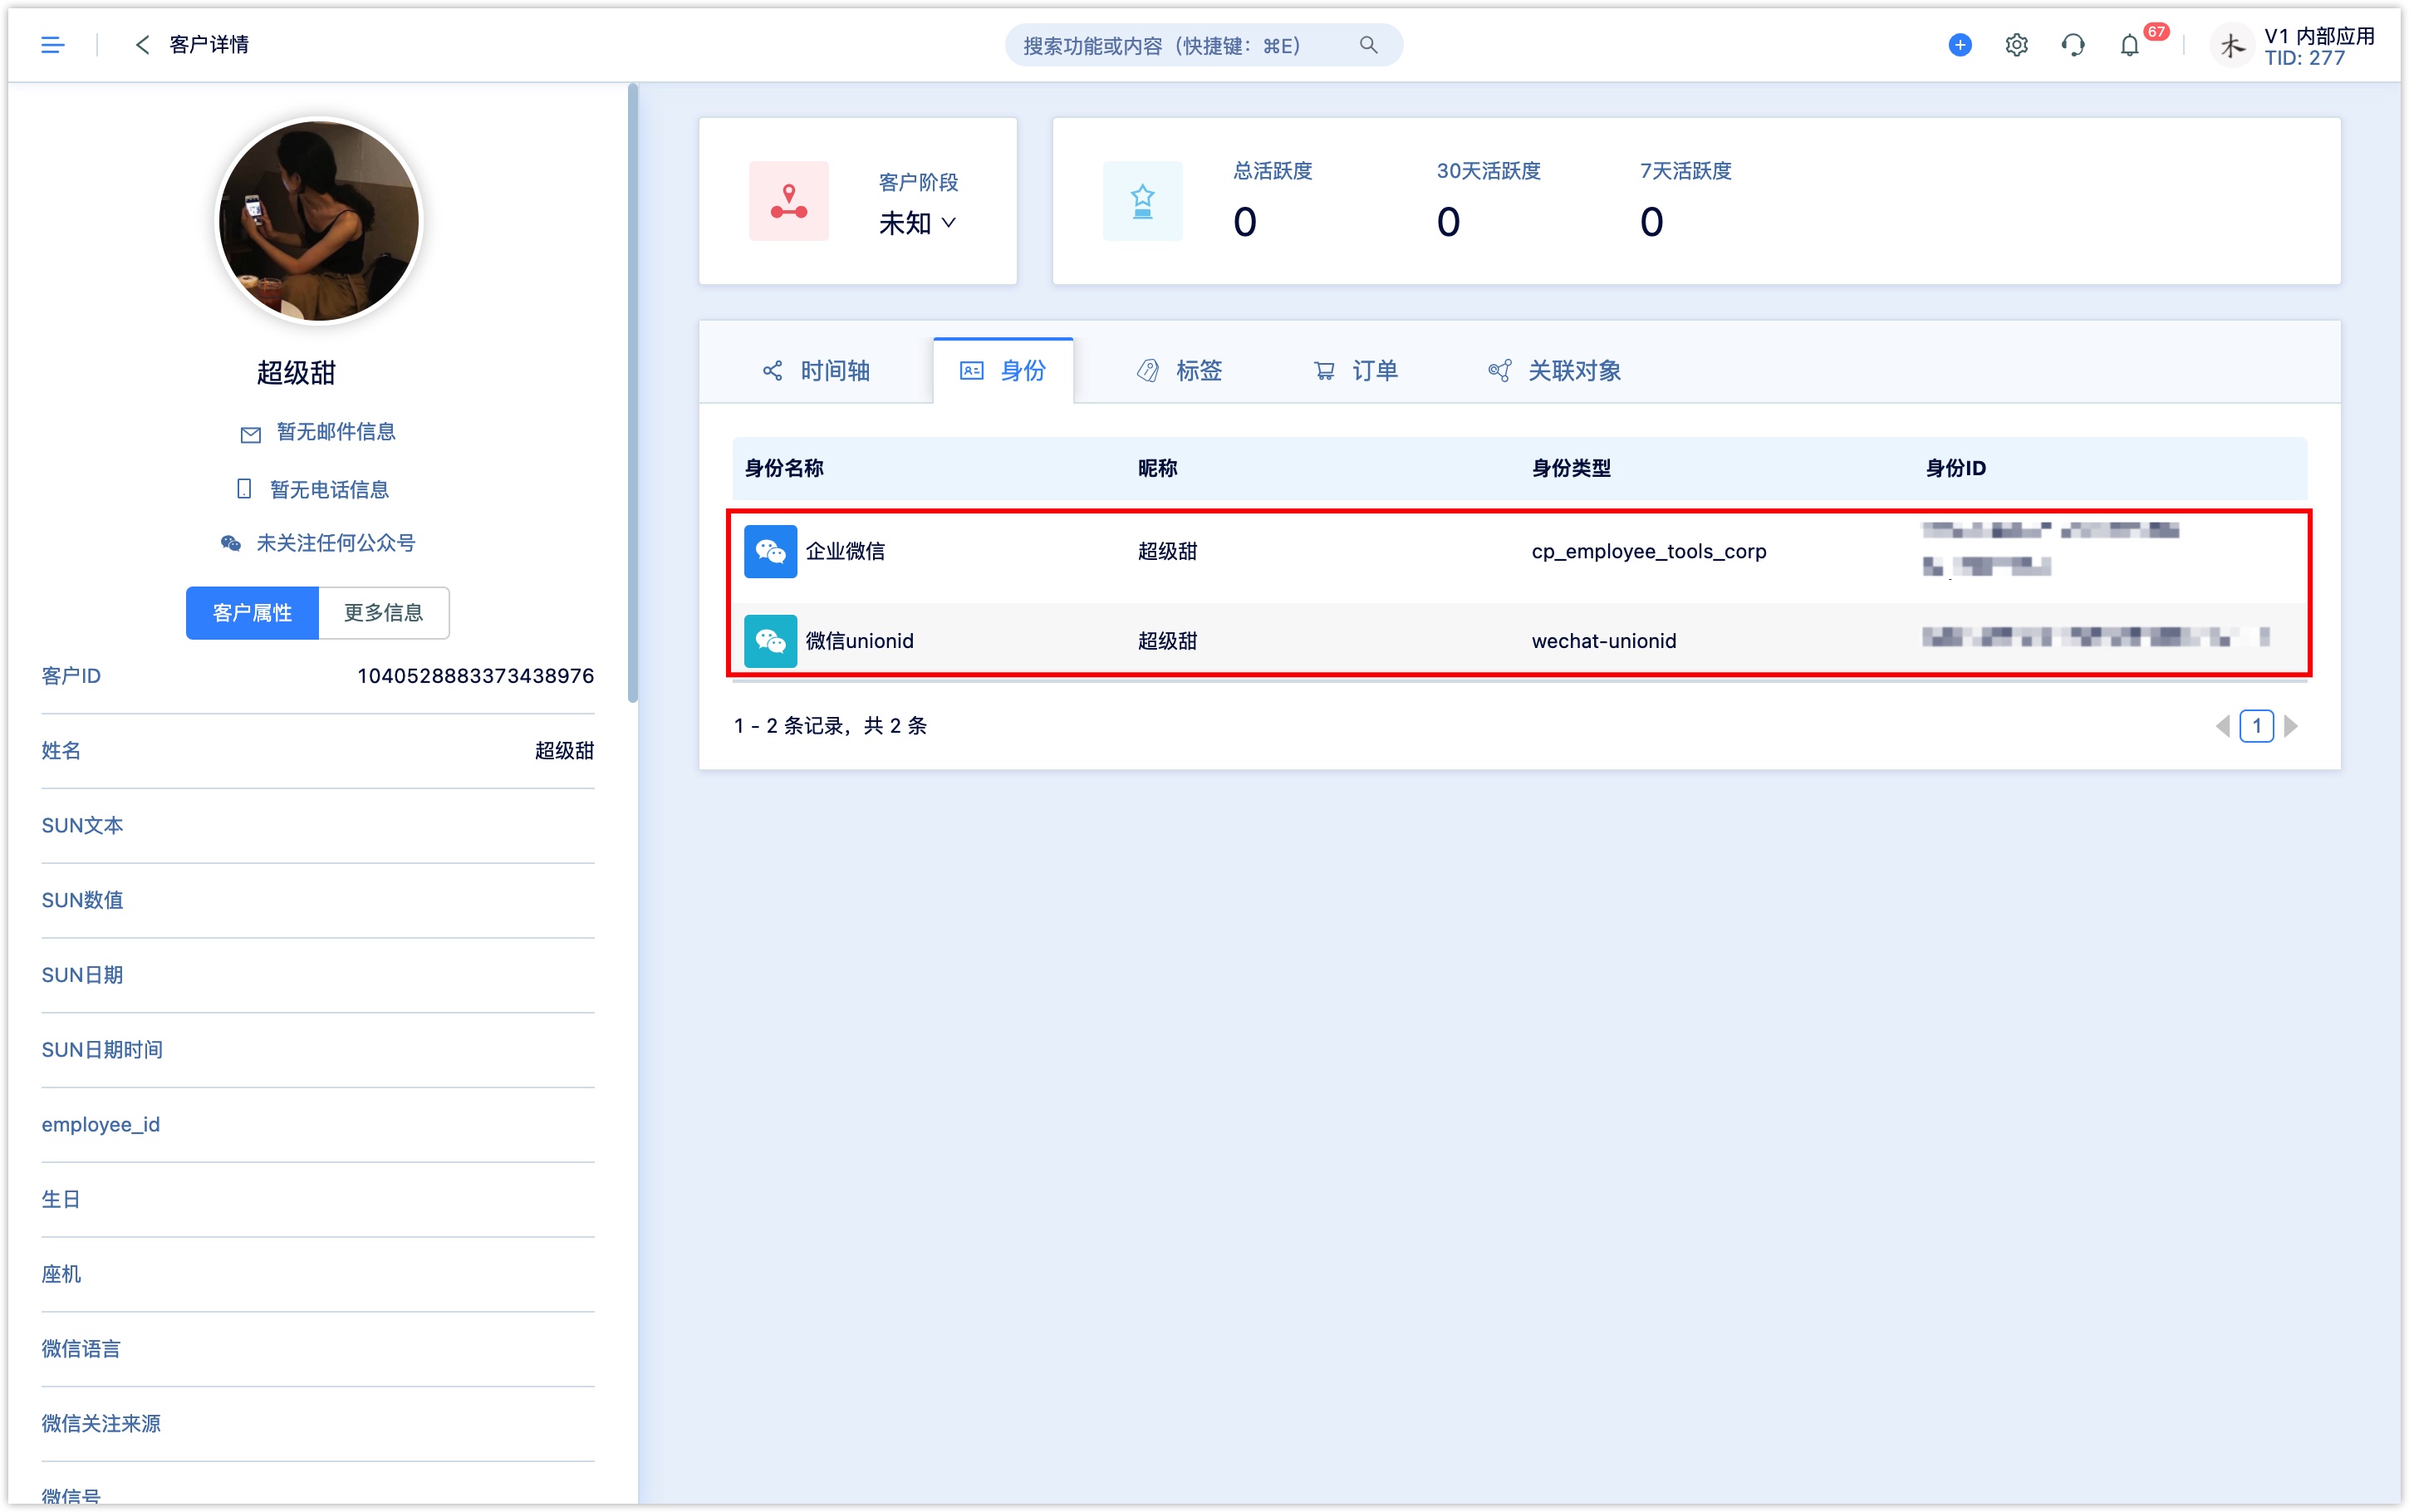
Task: Click the customer stage red icon
Action: point(788,200)
